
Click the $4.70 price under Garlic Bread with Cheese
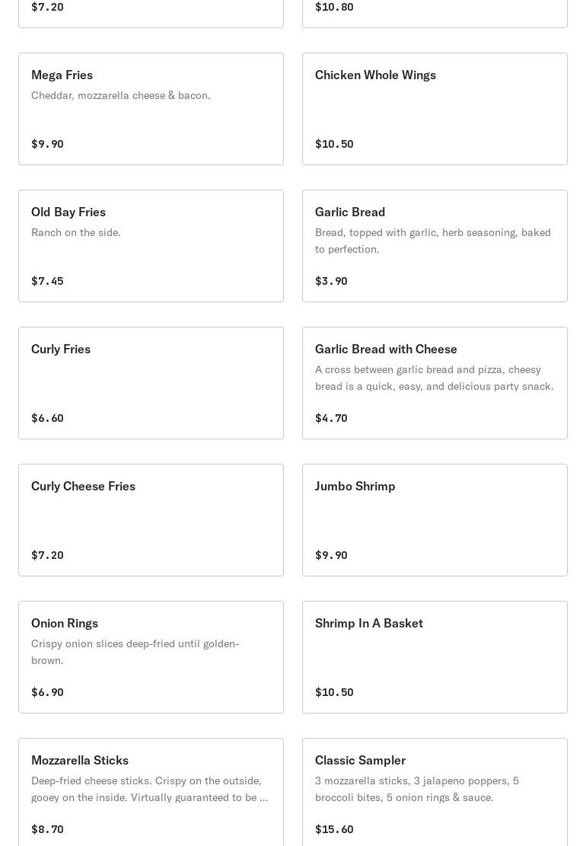(x=331, y=418)
